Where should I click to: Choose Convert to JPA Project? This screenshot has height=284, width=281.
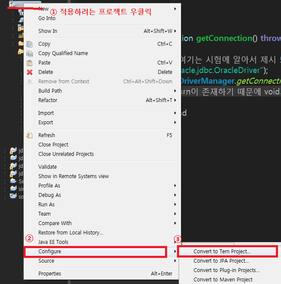click(230, 261)
